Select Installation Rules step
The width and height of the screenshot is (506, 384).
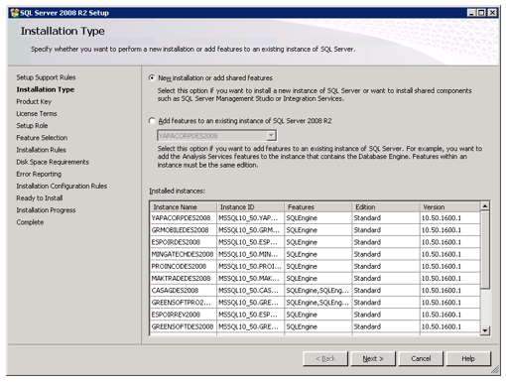(41, 150)
